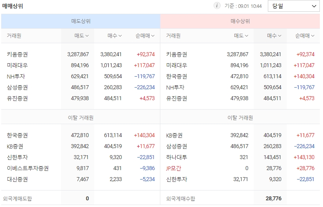Select 대신증권 row
Image resolution: width=323 pixels, height=207 pixels.
(81, 179)
